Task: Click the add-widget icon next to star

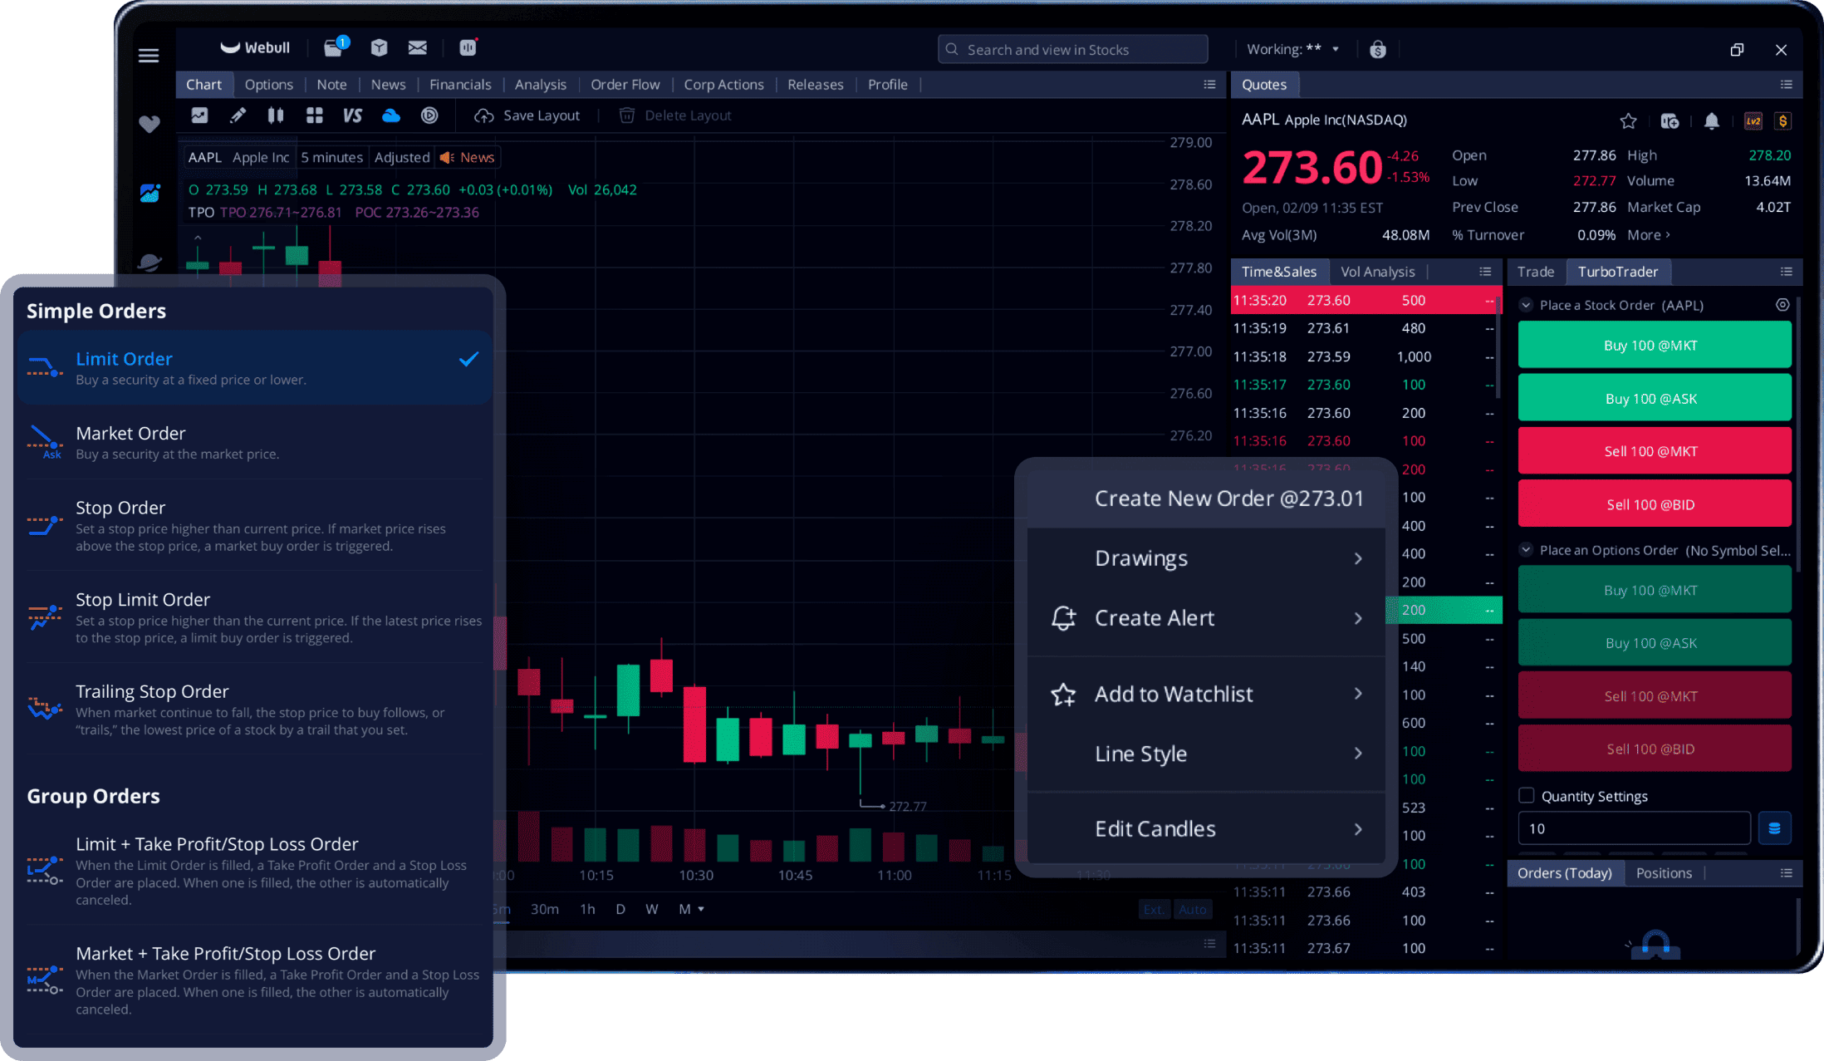Action: [x=1670, y=121]
